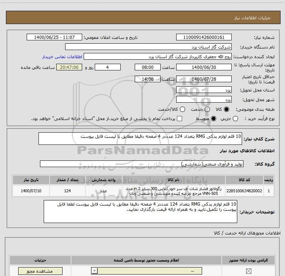The width and height of the screenshot is (285, 276).
Task: Click the نام کالا column header
Action: [x=173, y=180]
